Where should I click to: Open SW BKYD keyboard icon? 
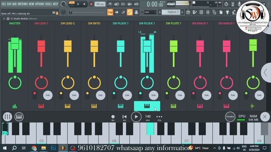[x=94, y=106]
